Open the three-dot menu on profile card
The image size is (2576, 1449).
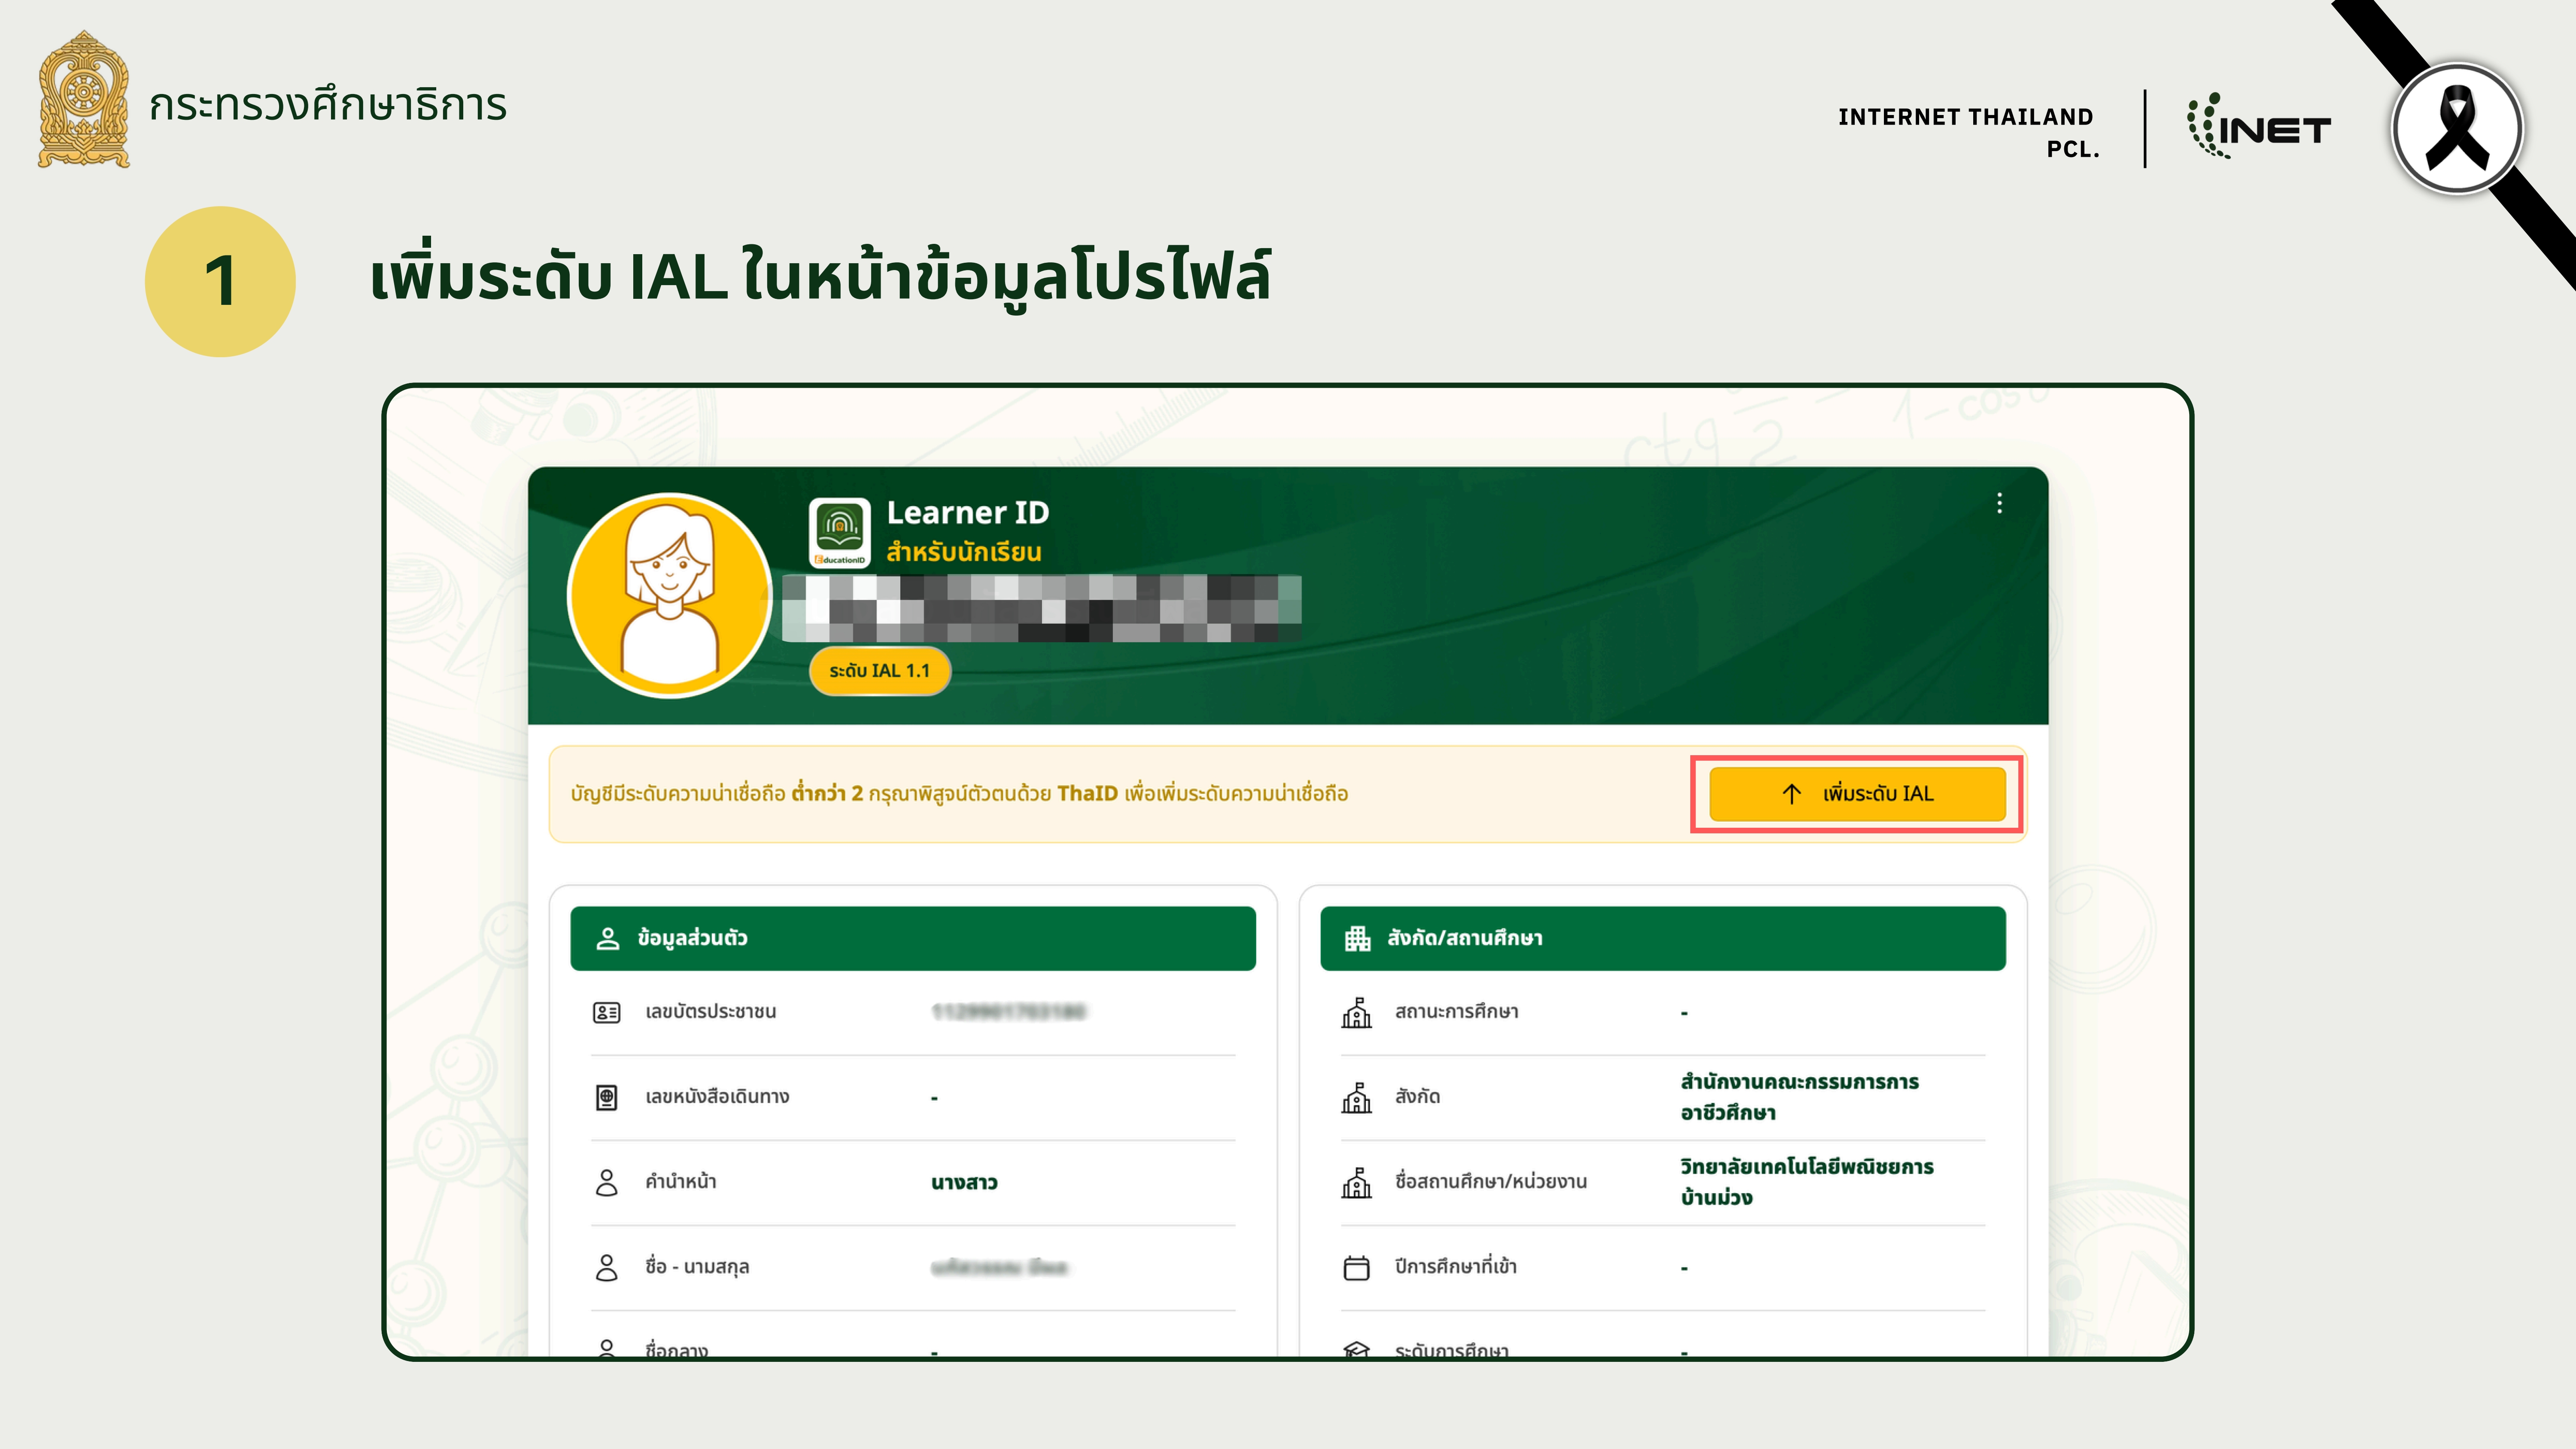tap(2000, 503)
